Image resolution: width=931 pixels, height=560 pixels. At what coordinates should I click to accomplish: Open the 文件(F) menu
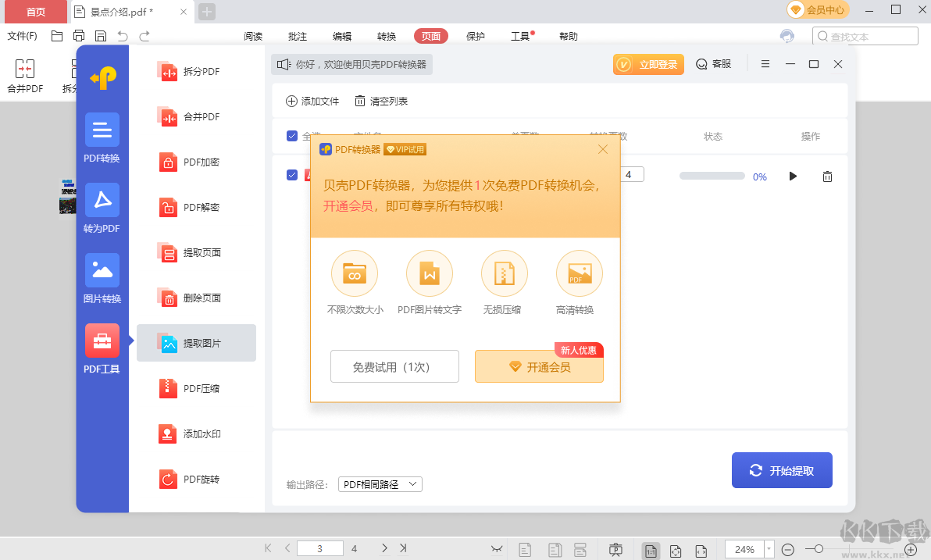tap(22, 36)
